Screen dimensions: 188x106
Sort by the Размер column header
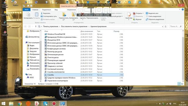[x=116, y=31]
